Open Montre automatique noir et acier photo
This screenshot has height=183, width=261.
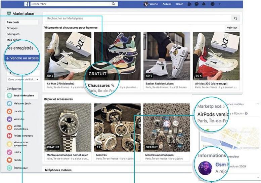click(68, 127)
